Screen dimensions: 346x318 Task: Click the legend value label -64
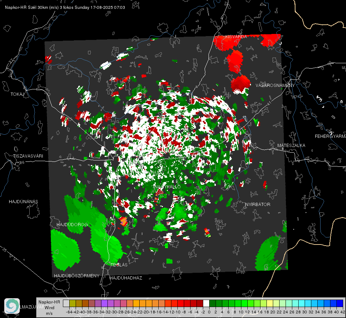click(69, 312)
